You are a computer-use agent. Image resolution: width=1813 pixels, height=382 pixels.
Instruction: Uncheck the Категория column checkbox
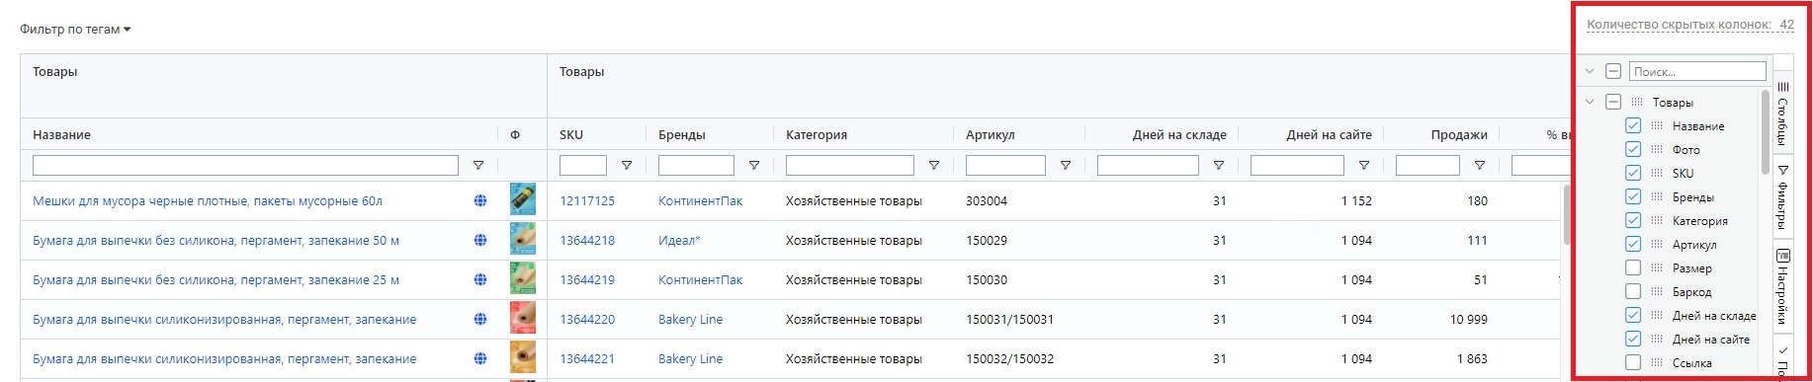coord(1633,220)
